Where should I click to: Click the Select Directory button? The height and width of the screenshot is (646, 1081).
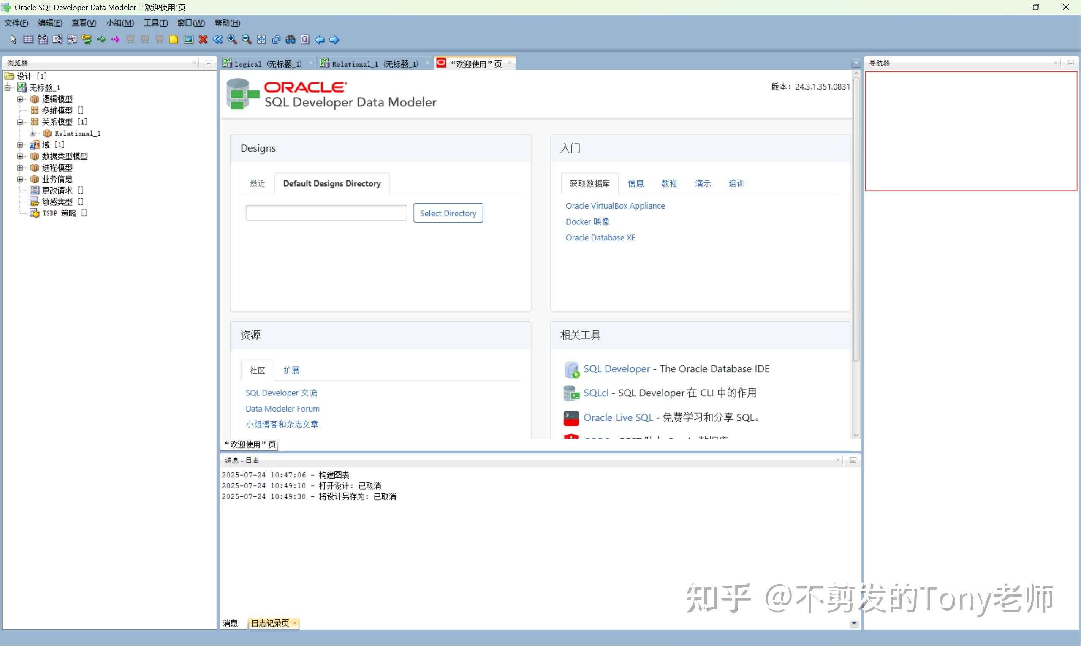point(448,213)
